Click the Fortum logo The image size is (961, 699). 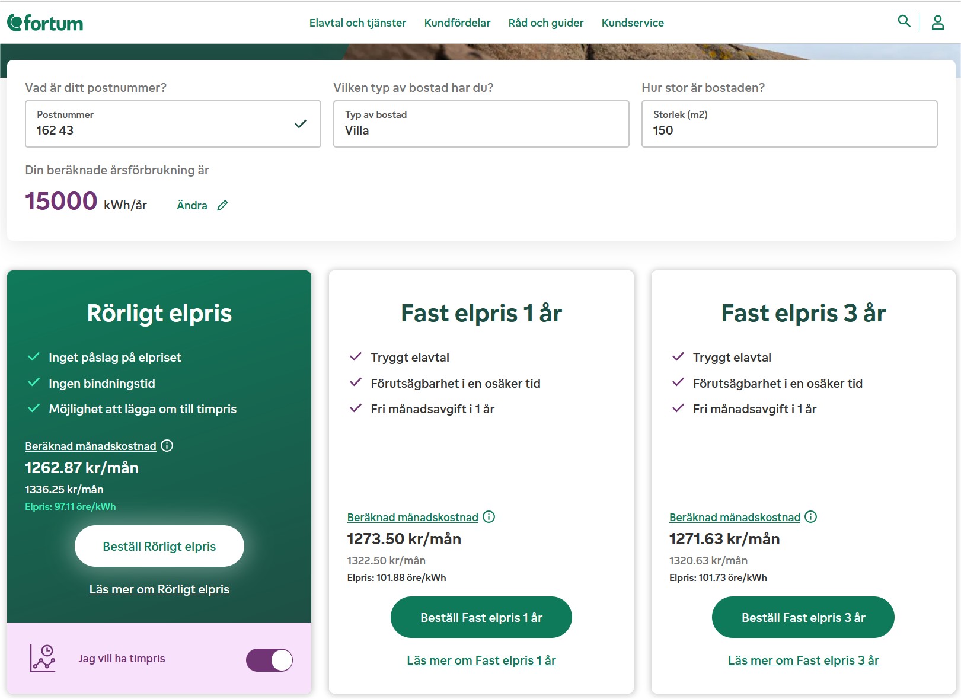[45, 23]
